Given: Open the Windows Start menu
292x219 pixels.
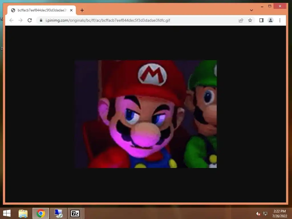Looking at the screenshot, I should coord(7,213).
